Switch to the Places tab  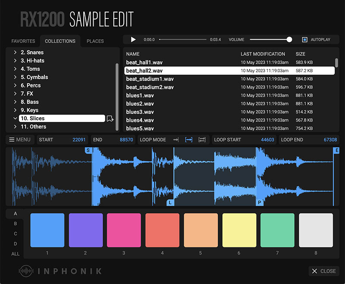[95, 41]
